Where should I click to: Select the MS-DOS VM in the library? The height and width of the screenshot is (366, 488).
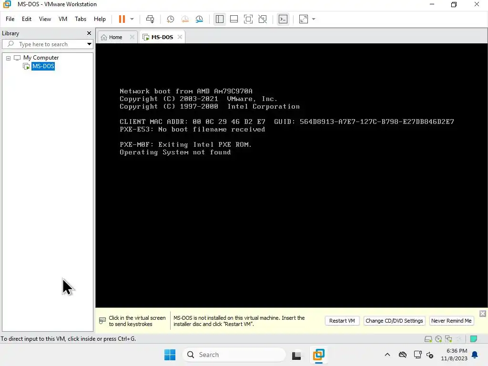pos(43,66)
